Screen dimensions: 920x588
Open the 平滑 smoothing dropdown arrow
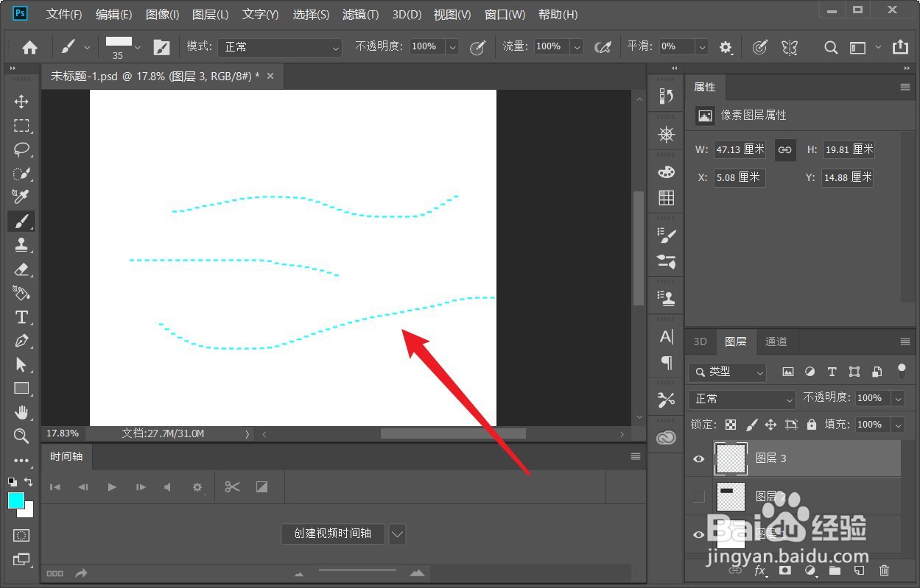pyautogui.click(x=702, y=46)
